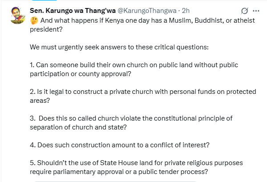This screenshot has width=267, height=182.
Task: Click the 'We must urgently seek answers' line
Action: coord(116,47)
